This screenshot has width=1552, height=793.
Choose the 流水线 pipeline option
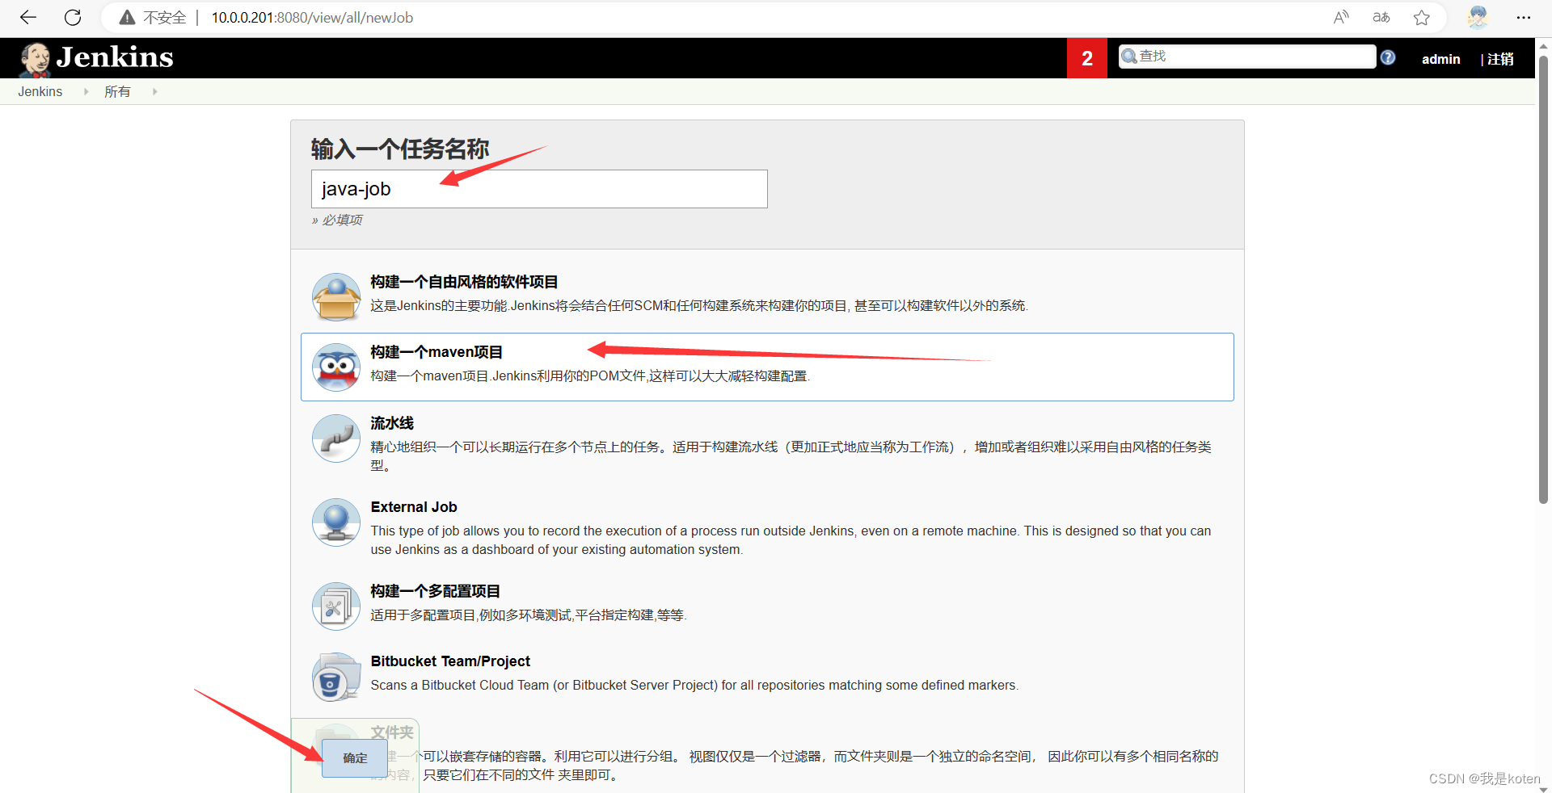(392, 423)
